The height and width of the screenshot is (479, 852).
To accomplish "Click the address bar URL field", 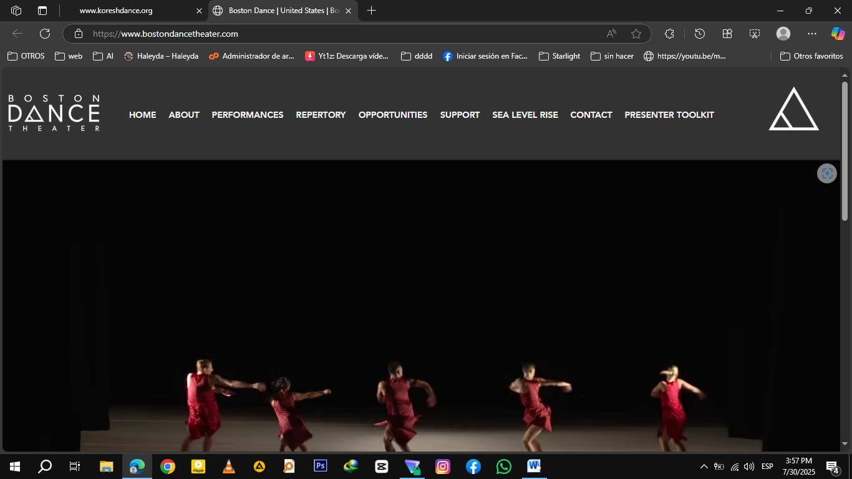I will 337,34.
